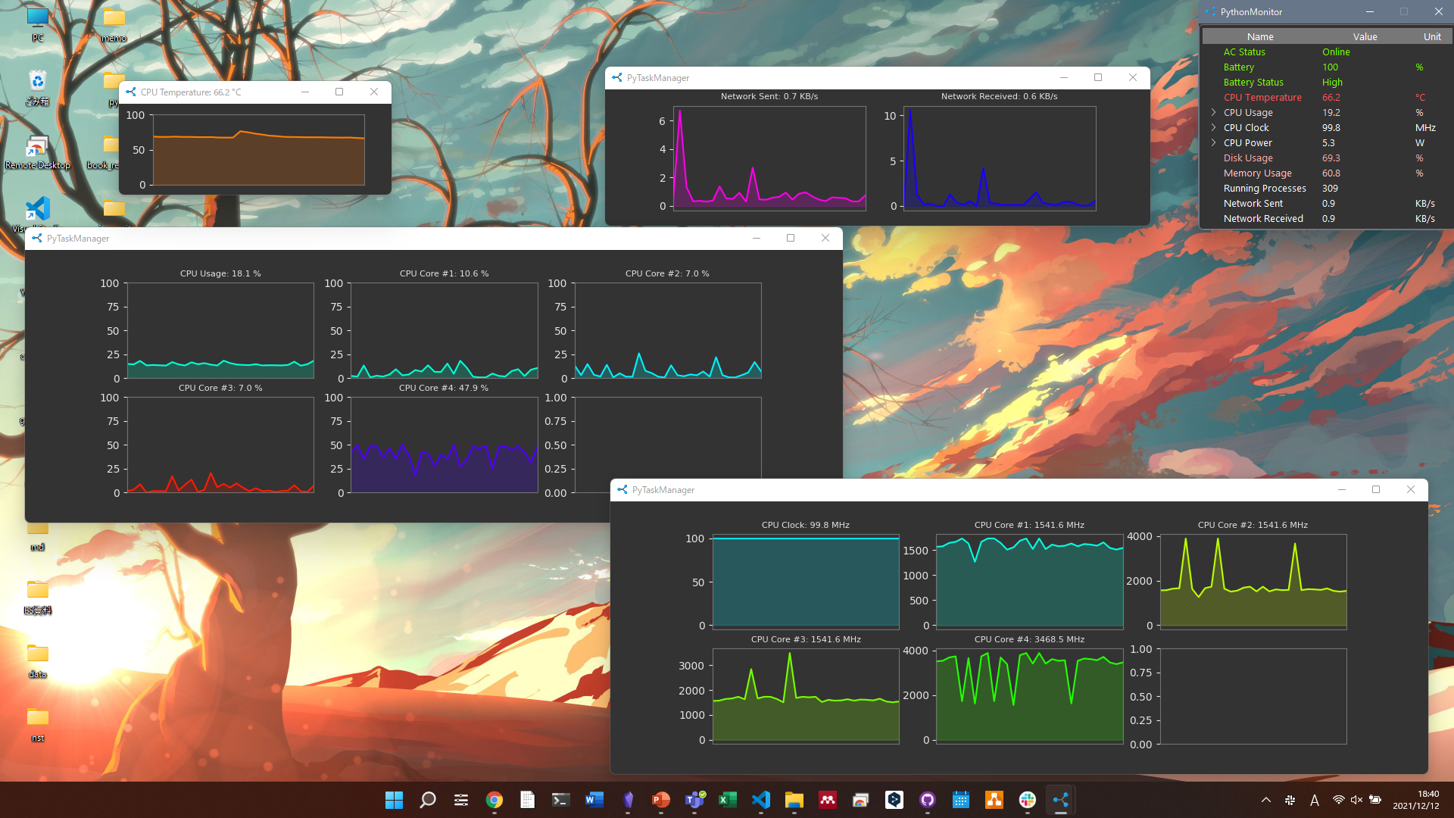This screenshot has width=1454, height=818.
Task: Open Windows Terminal from taskbar
Action: click(561, 800)
